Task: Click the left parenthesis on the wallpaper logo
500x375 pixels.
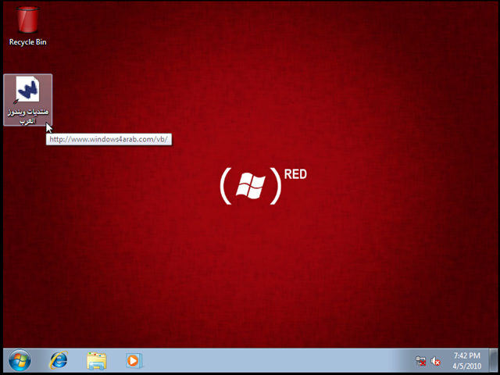Action: tap(224, 187)
